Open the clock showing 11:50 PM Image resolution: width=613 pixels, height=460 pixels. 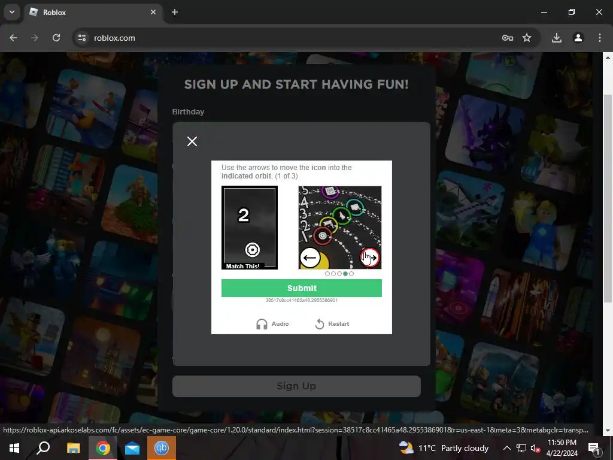(562, 448)
